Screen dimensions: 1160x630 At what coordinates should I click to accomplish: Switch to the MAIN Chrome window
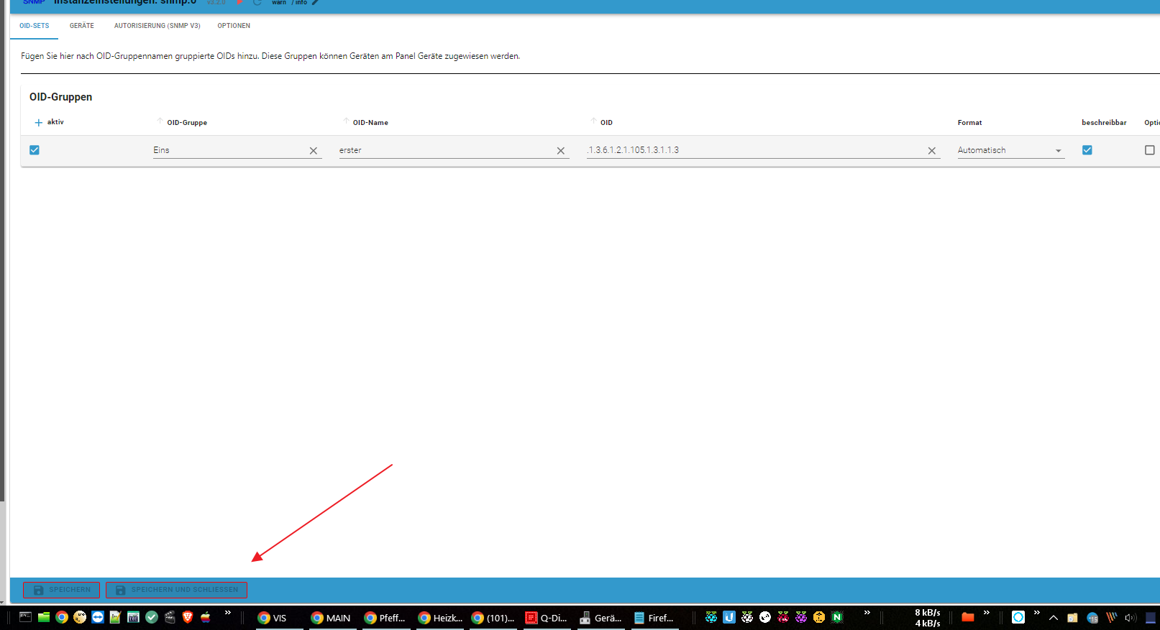(333, 618)
